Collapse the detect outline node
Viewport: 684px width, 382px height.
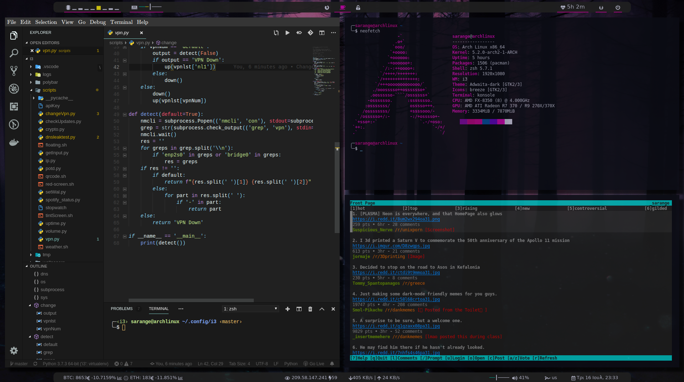point(30,337)
